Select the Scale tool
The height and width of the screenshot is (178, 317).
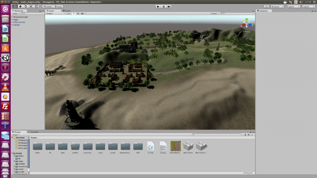point(31,6)
